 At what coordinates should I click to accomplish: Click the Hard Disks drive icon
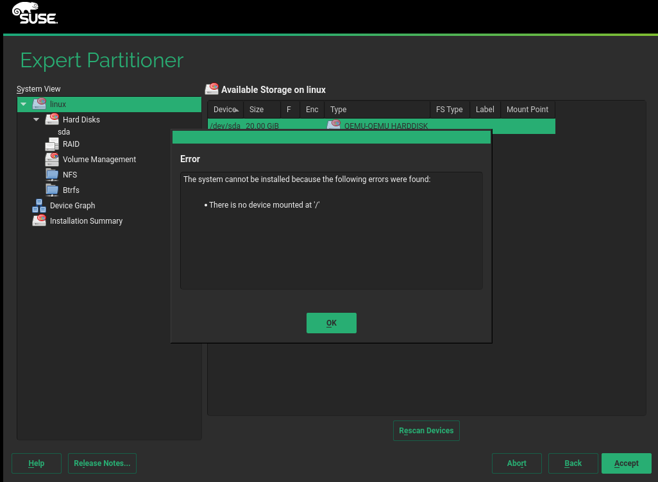coord(52,120)
